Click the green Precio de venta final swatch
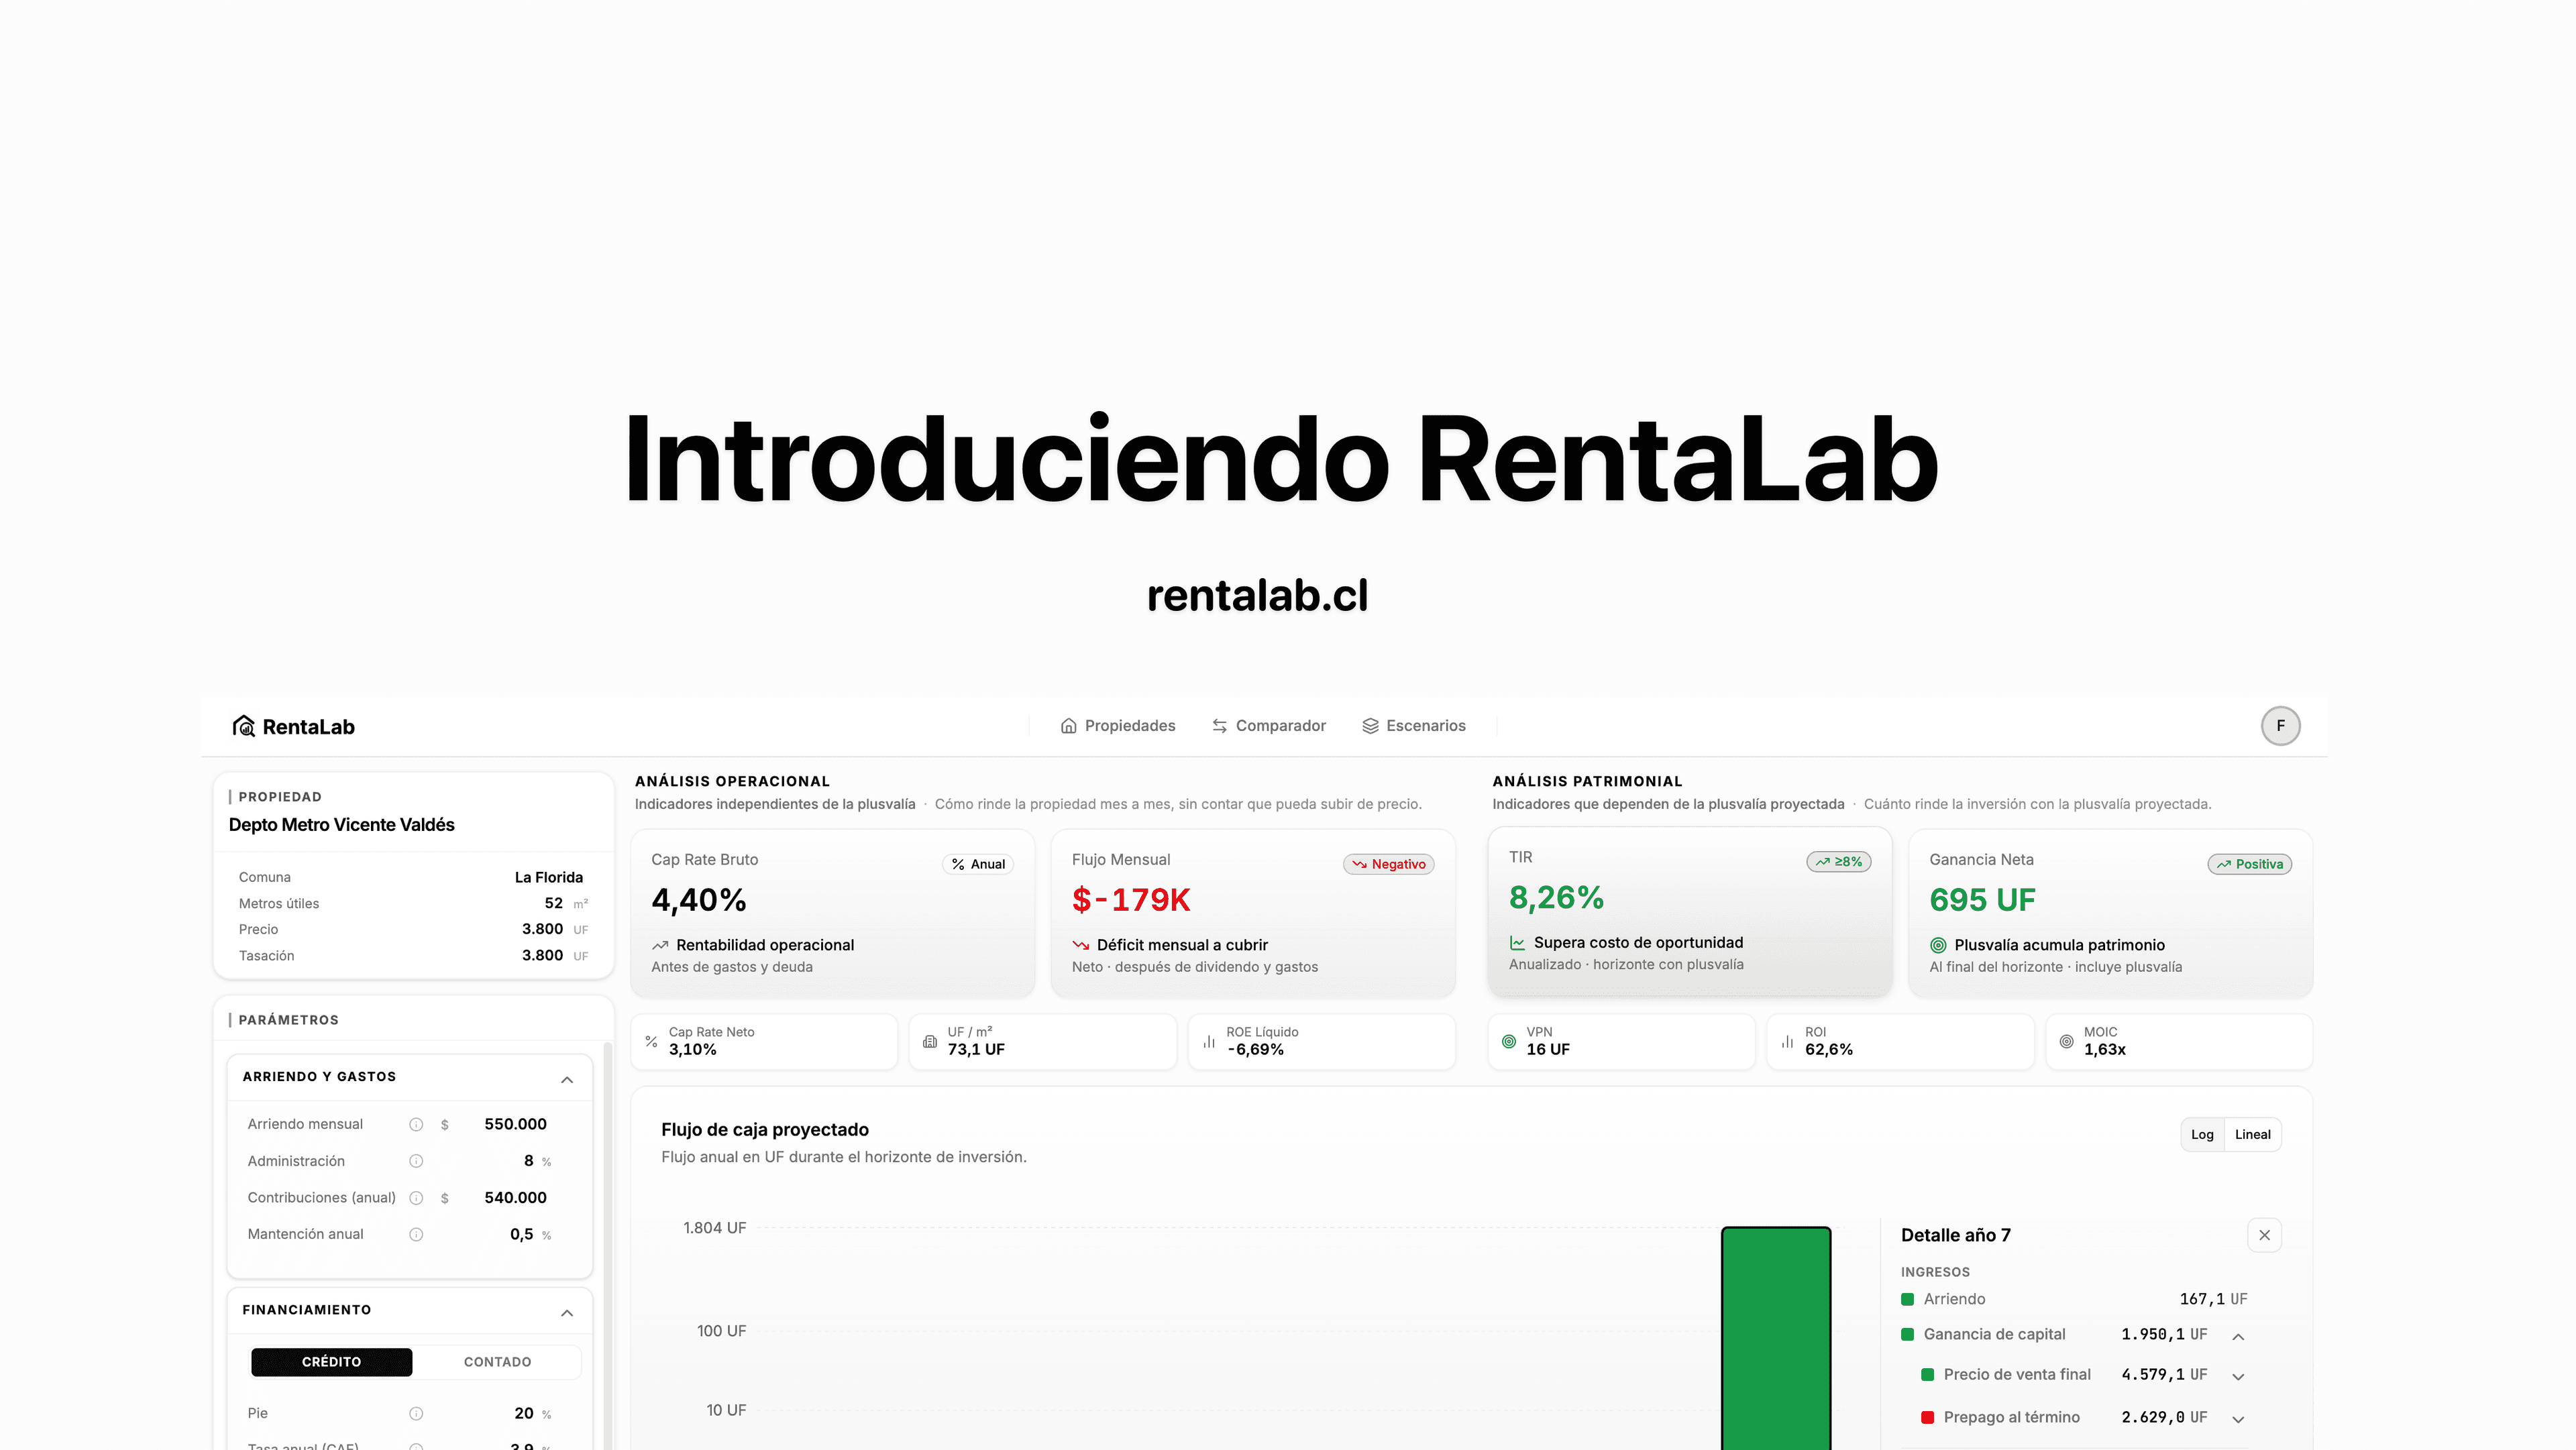 [1927, 1375]
